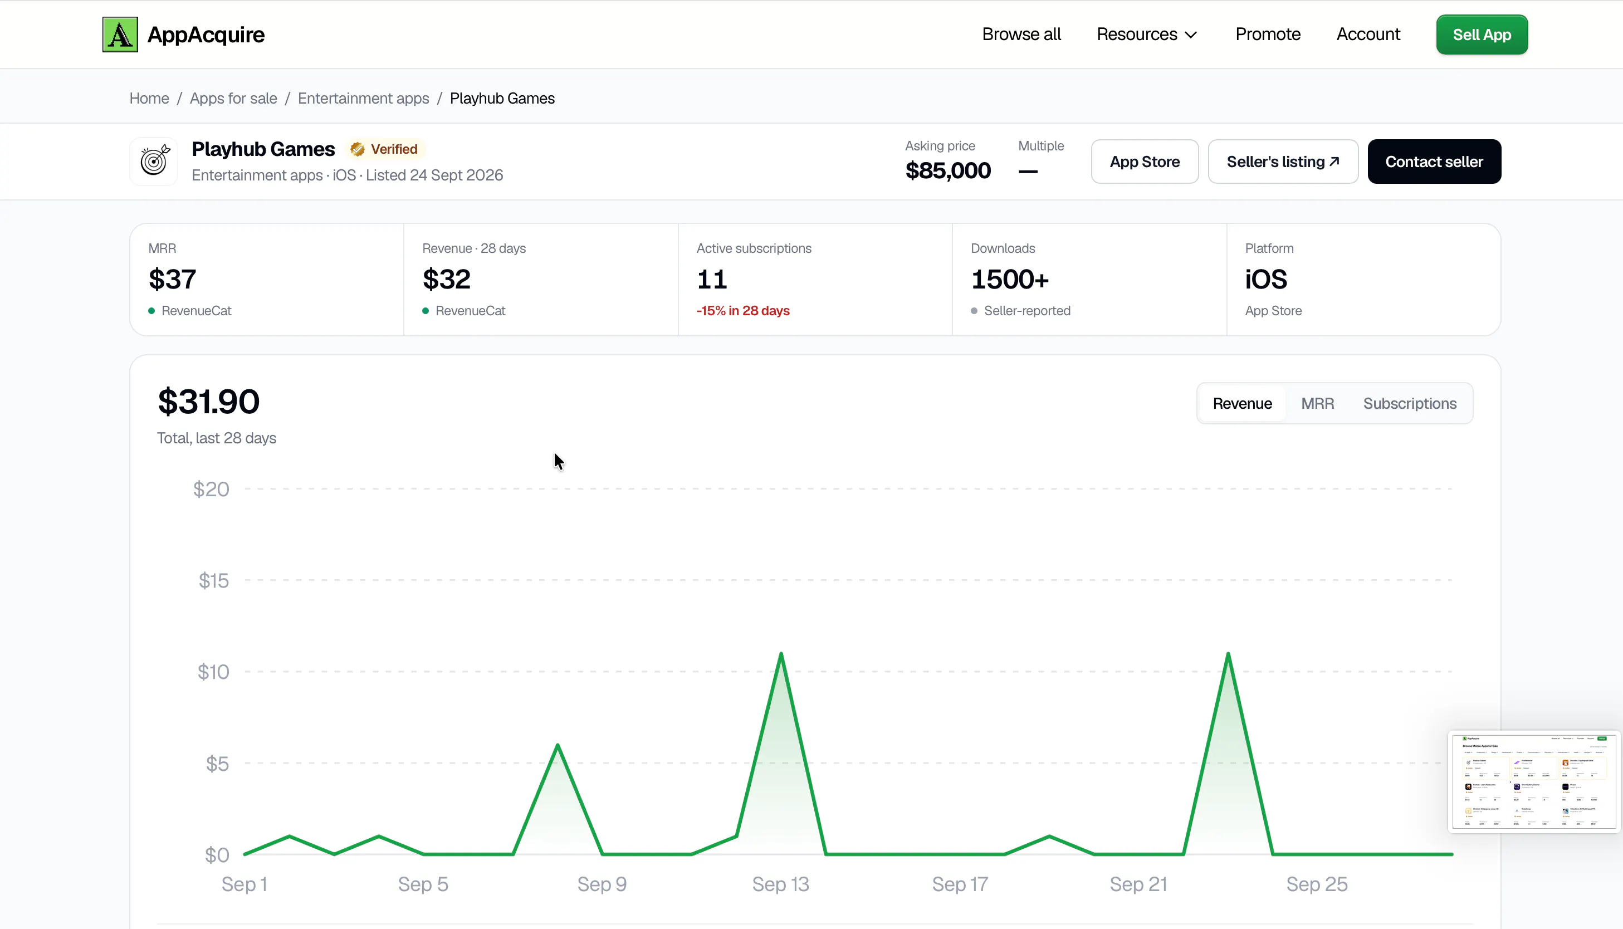Click the Verified badge icon

pyautogui.click(x=357, y=149)
